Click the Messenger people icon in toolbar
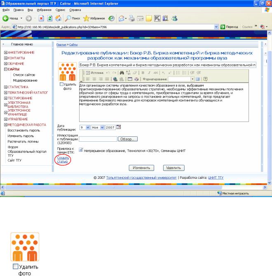This screenshot has height=276, width=272. pyautogui.click(x=174, y=18)
